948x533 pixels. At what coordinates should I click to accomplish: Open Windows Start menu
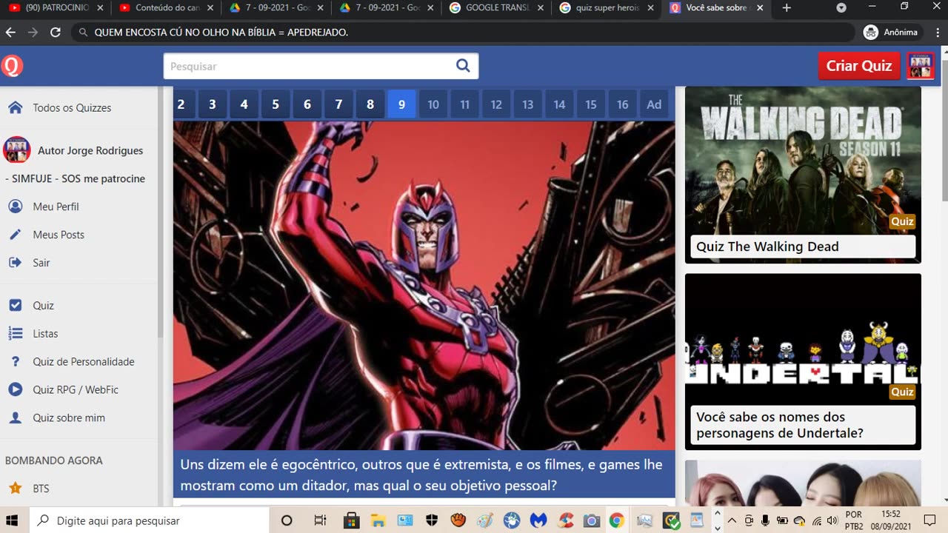pos(13,520)
